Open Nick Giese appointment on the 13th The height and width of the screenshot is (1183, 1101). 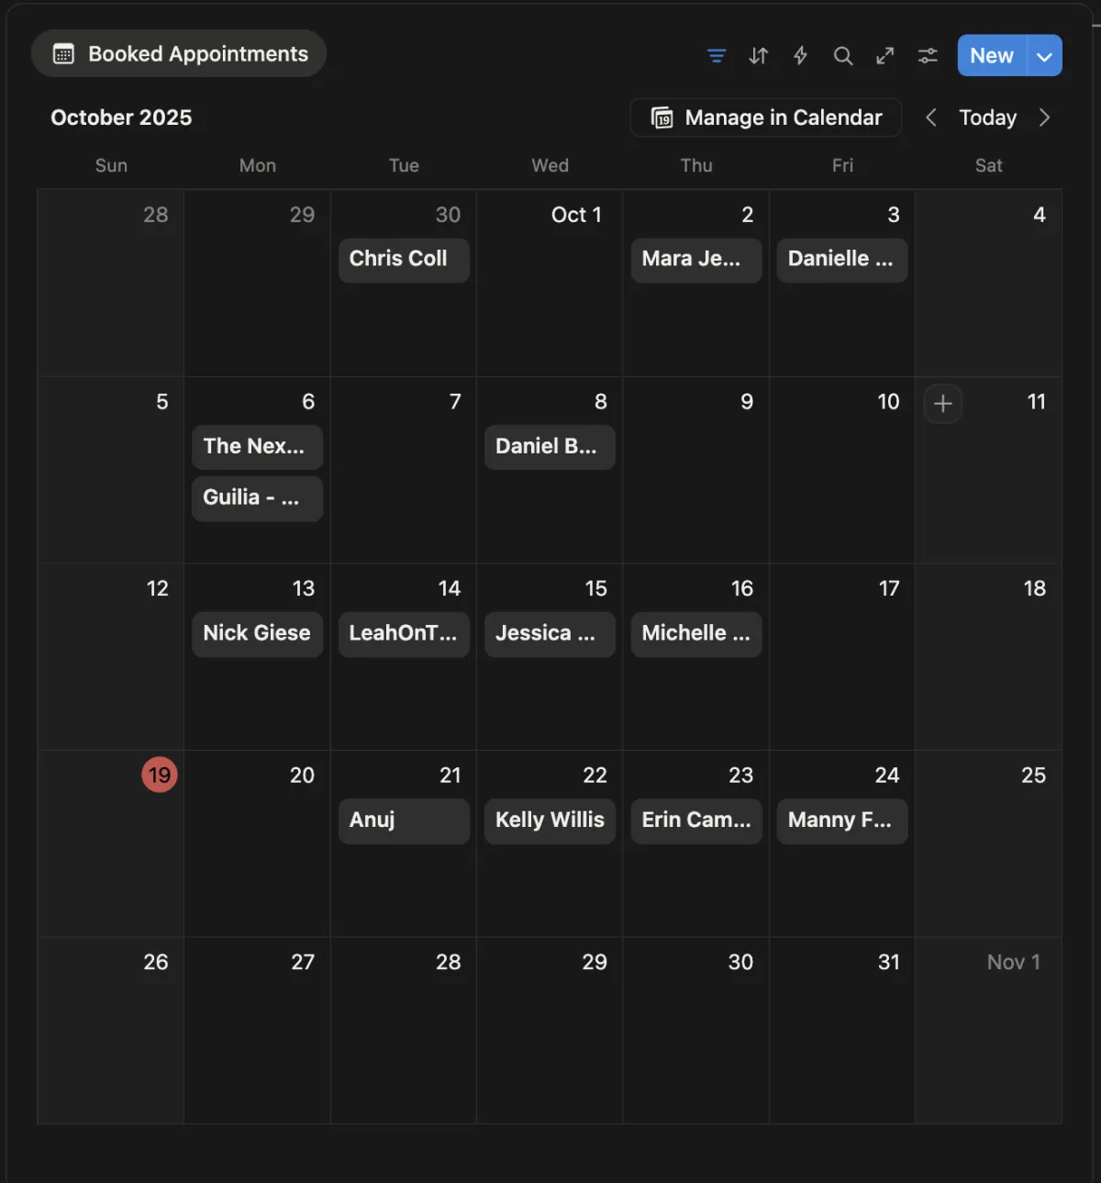pyautogui.click(x=257, y=633)
